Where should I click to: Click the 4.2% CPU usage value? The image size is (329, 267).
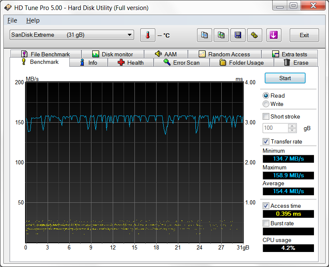[x=289, y=248]
